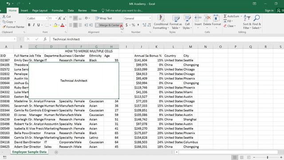Click the insert function fx icon
The height and width of the screenshot is (160, 284).
click(x=45, y=39)
